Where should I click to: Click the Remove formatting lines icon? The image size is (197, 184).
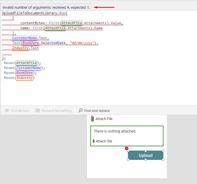38,110
